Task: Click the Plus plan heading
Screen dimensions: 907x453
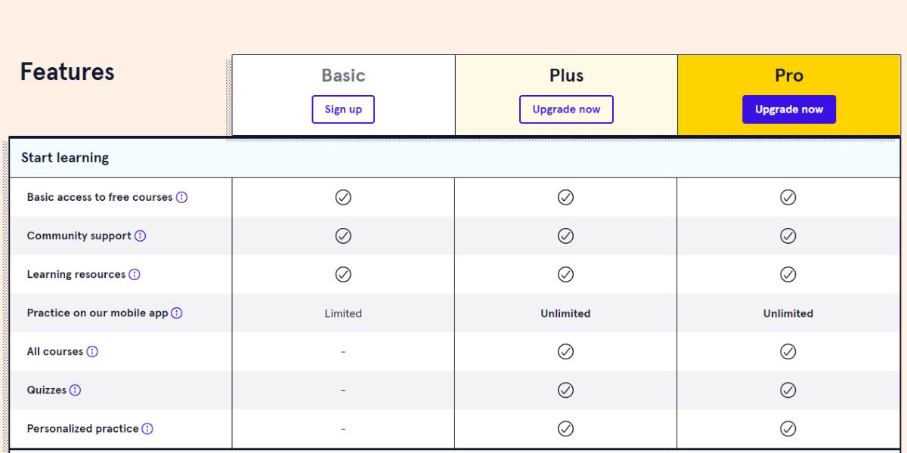Action: (566, 75)
